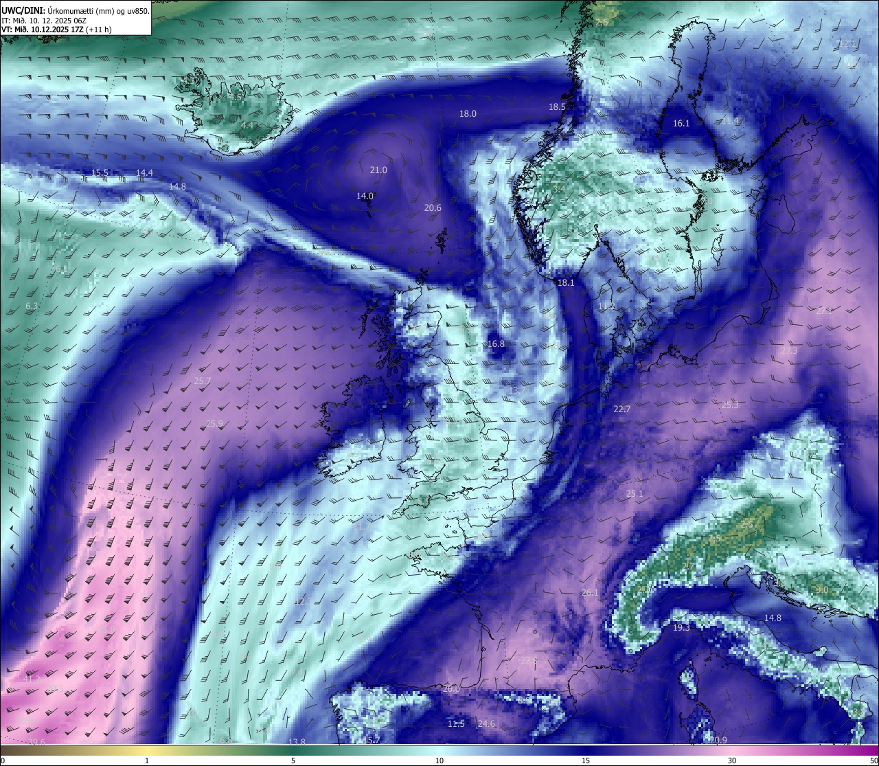
Task: Click the 13.8 value label
Action: click(297, 741)
